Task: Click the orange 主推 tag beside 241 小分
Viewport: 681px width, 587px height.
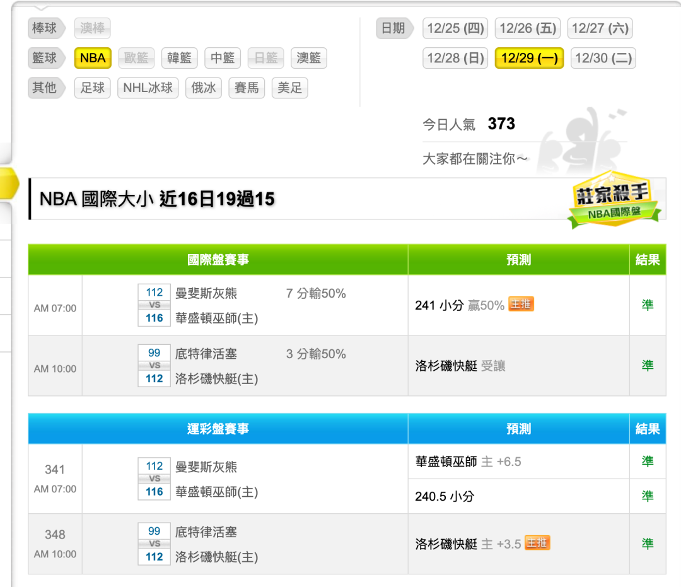Action: point(521,305)
